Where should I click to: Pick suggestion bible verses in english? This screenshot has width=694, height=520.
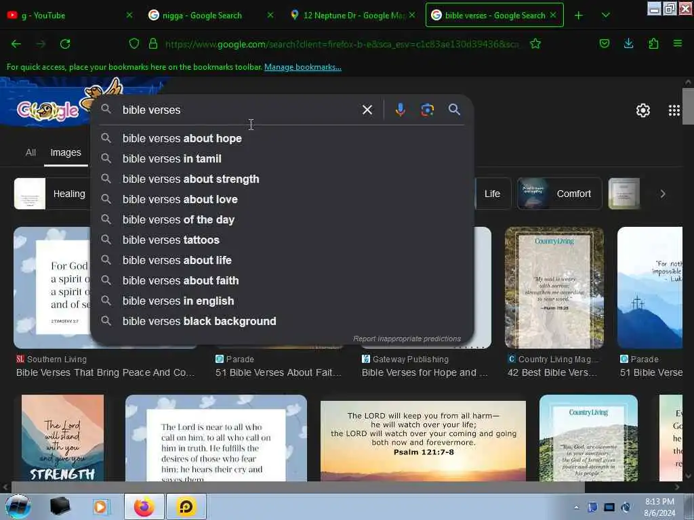pyautogui.click(x=282, y=301)
